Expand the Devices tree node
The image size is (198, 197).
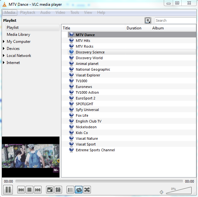[x=4, y=49]
